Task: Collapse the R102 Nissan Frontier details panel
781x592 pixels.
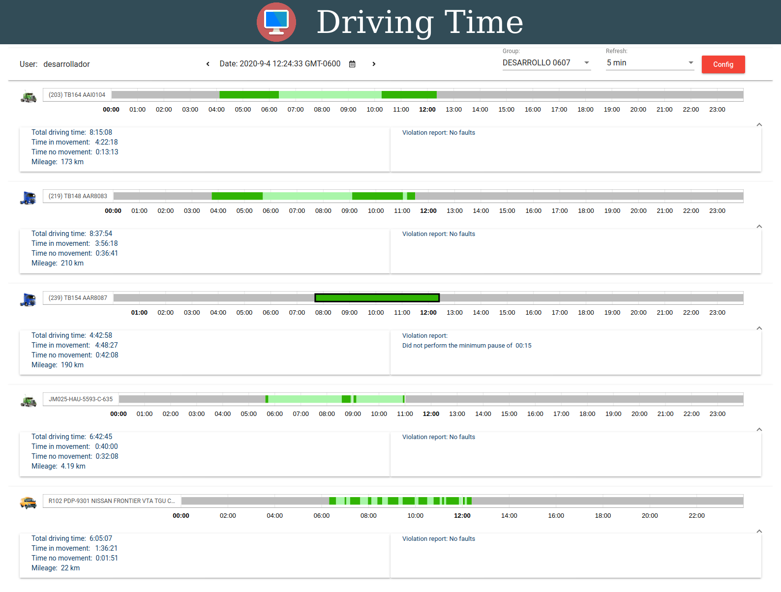Action: pos(759,532)
